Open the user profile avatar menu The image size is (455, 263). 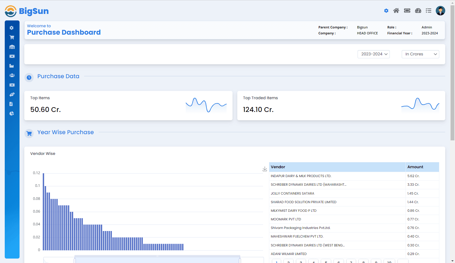pyautogui.click(x=440, y=11)
